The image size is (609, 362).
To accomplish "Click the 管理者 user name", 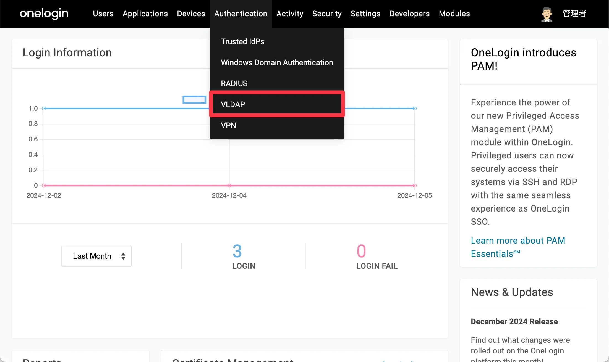I will (x=574, y=14).
